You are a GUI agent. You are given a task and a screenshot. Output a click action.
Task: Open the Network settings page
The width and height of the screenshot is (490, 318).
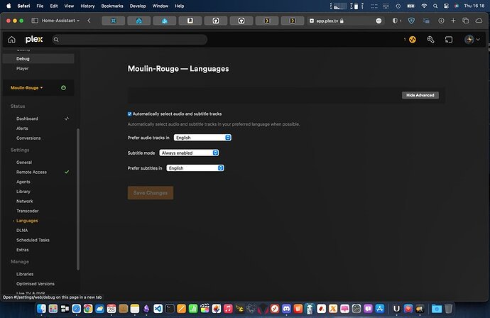tap(24, 201)
